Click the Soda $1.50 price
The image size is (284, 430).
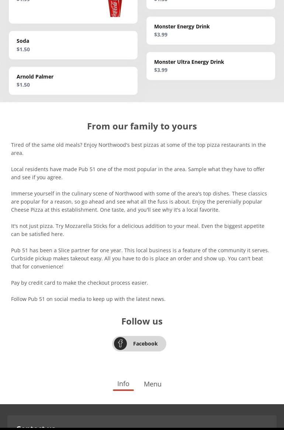(23, 49)
